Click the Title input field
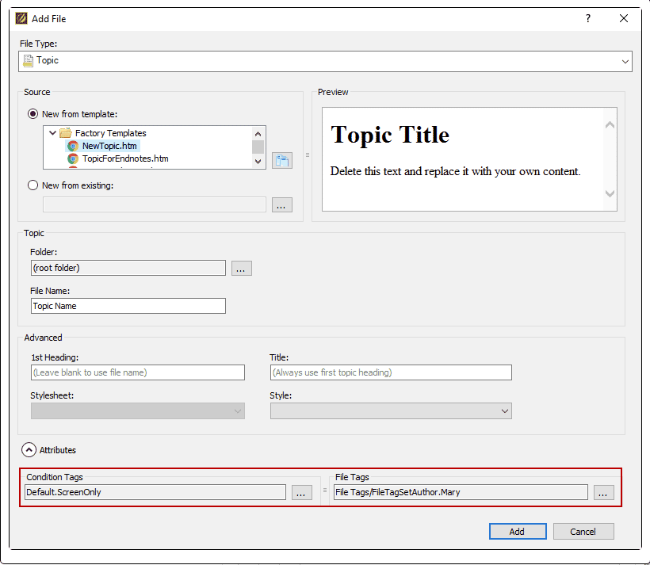The image size is (650, 565). 391,372
